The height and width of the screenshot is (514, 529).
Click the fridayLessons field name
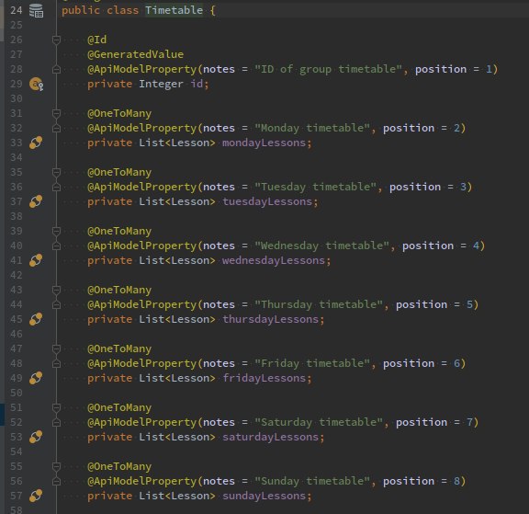264,378
